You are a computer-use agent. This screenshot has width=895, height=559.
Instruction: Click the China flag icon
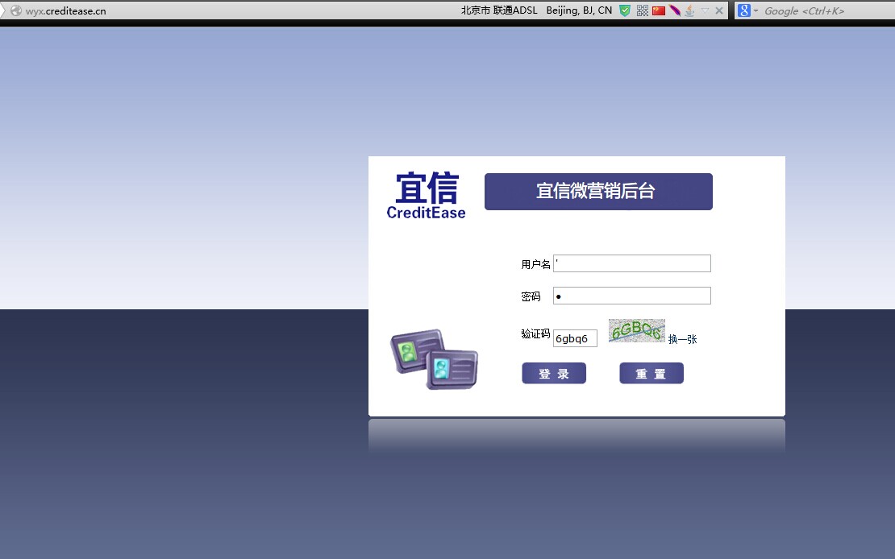pyautogui.click(x=659, y=10)
